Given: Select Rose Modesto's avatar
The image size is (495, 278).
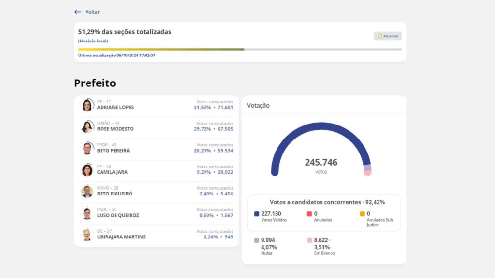Looking at the screenshot, I should pos(87,126).
